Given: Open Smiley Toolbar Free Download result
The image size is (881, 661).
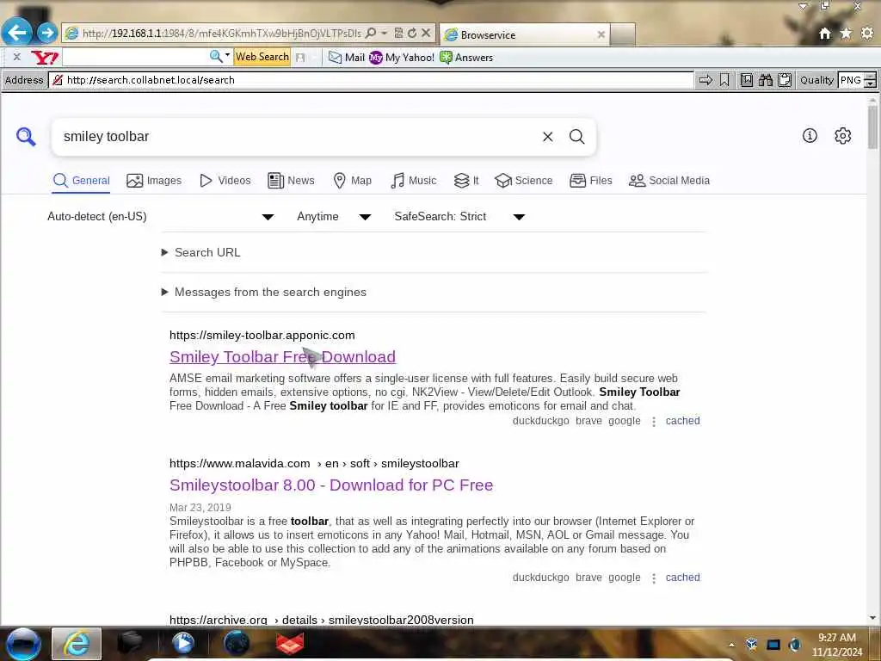Looking at the screenshot, I should pyautogui.click(x=282, y=357).
